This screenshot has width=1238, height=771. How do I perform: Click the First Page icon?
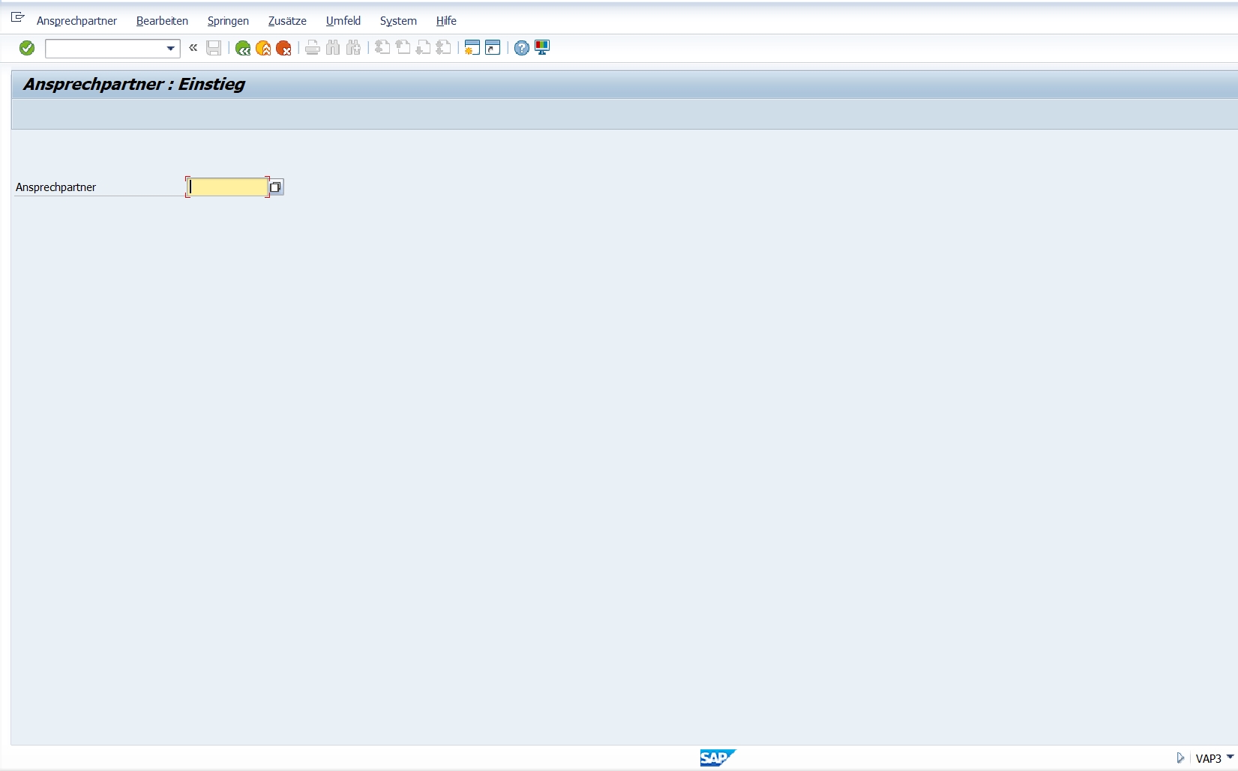pyautogui.click(x=382, y=48)
